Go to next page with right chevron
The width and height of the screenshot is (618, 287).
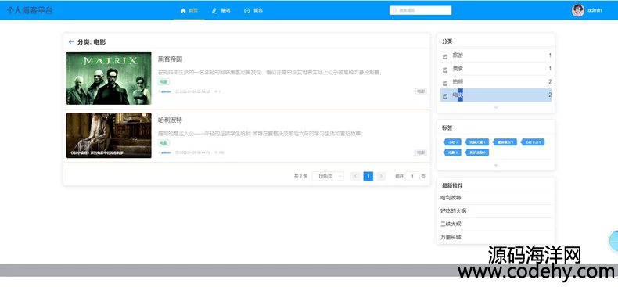click(x=381, y=176)
